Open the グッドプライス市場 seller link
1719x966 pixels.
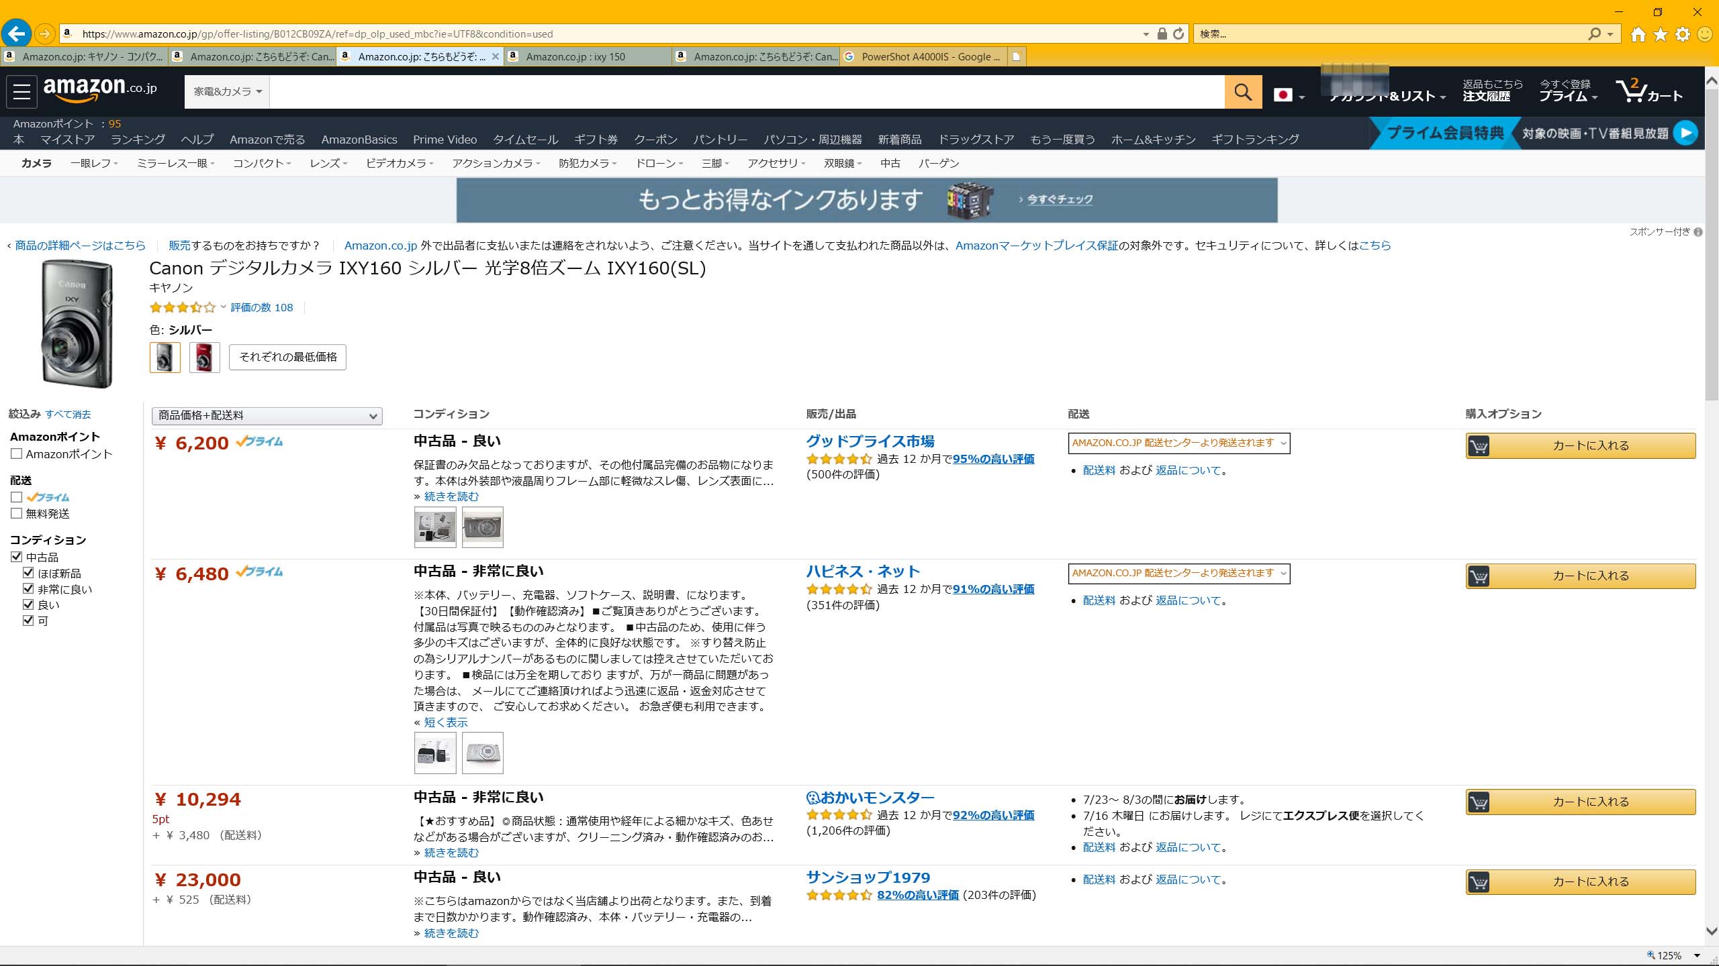(x=870, y=441)
